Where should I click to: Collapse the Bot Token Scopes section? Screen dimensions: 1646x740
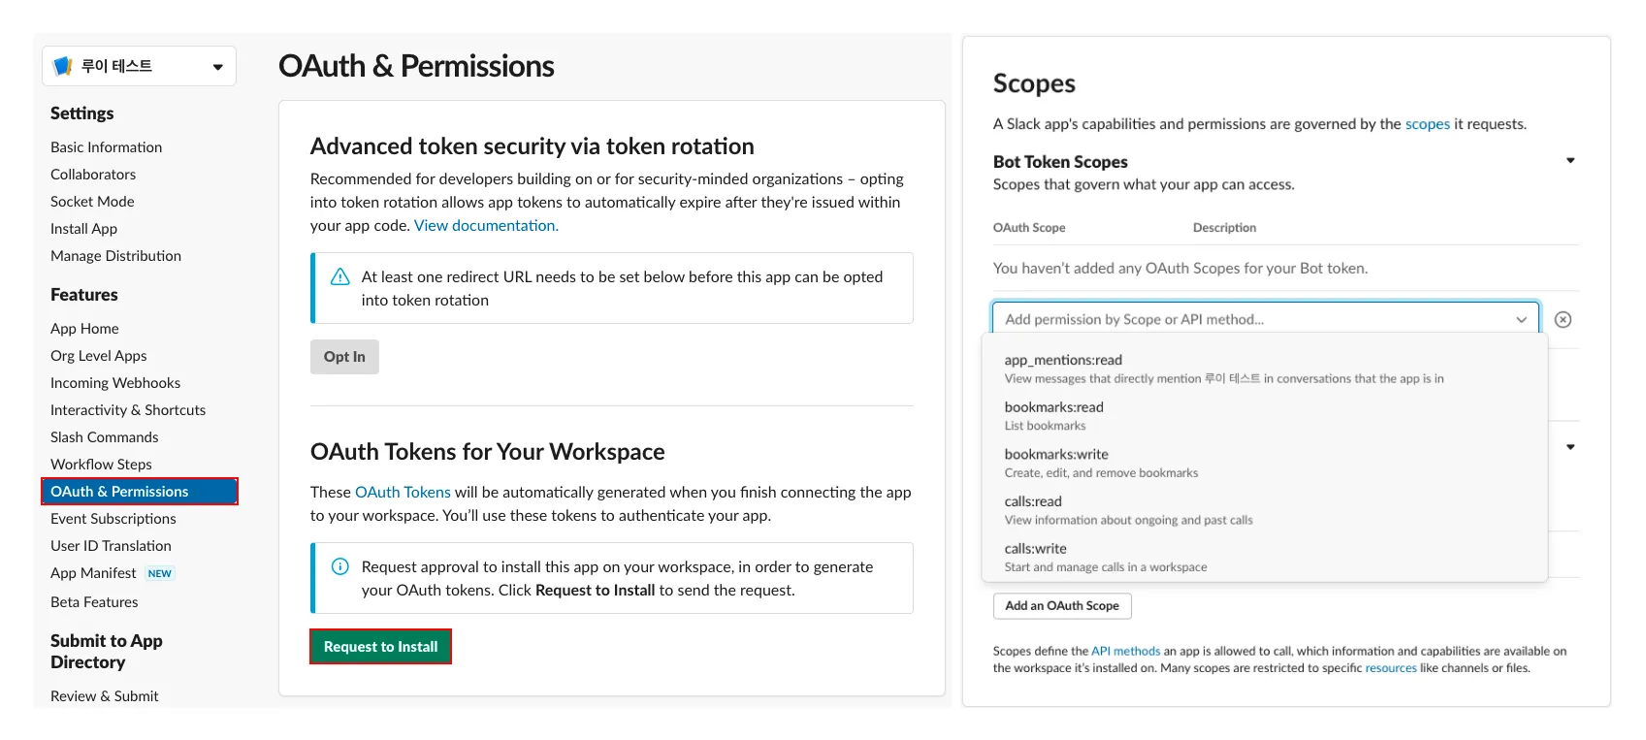pyautogui.click(x=1570, y=161)
